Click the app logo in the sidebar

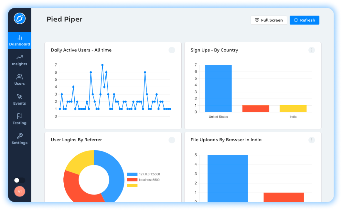20,18
